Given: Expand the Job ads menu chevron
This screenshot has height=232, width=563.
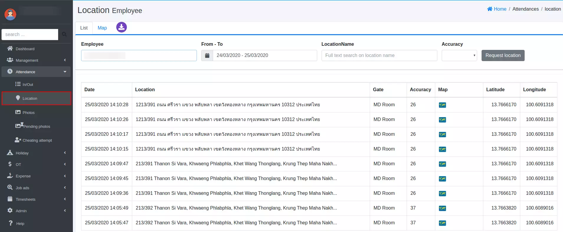Looking at the screenshot, I should (65, 187).
